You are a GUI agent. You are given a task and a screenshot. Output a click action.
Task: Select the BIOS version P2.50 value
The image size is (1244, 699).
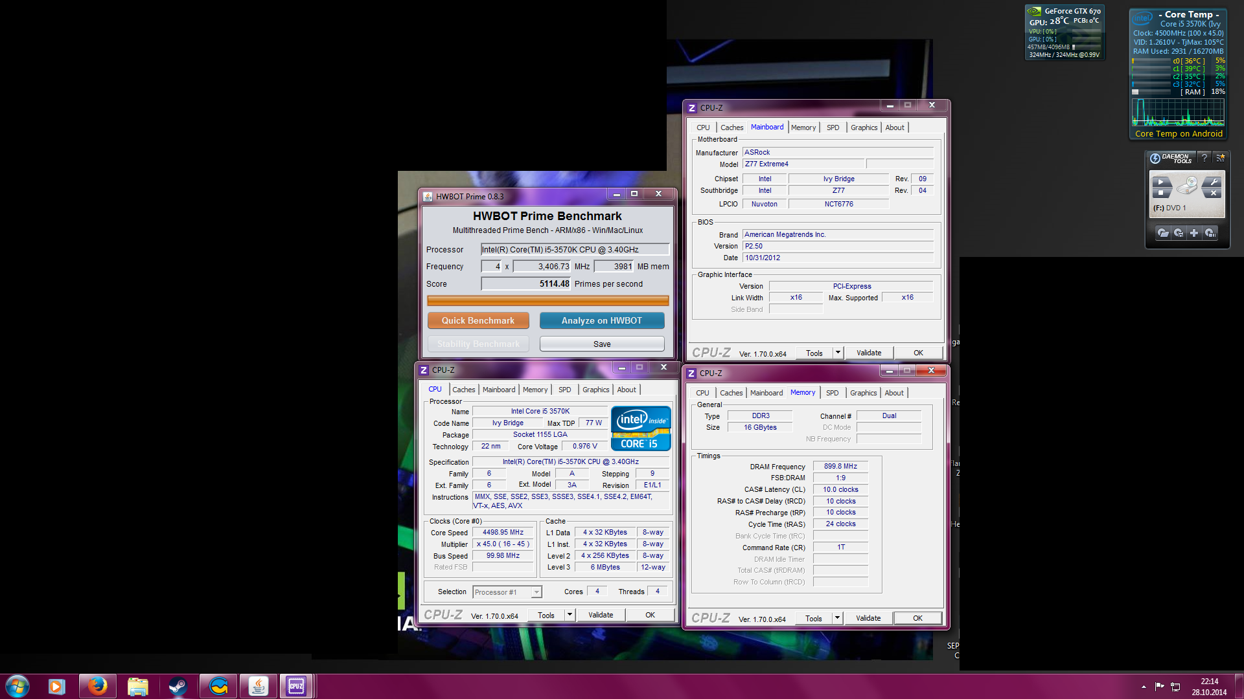pos(838,246)
